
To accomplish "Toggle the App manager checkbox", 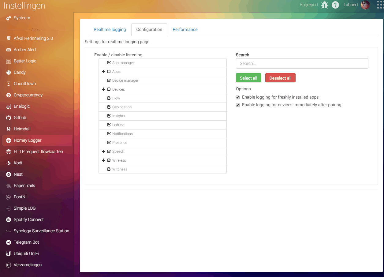I will tap(109, 62).
